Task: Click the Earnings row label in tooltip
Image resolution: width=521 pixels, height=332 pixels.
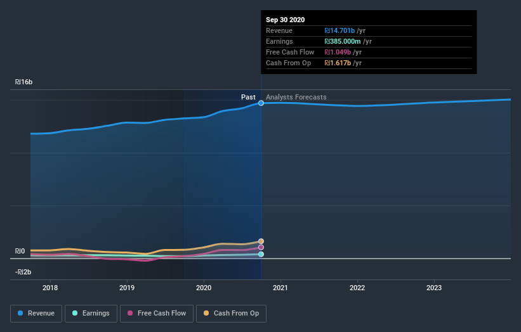Action: point(279,41)
